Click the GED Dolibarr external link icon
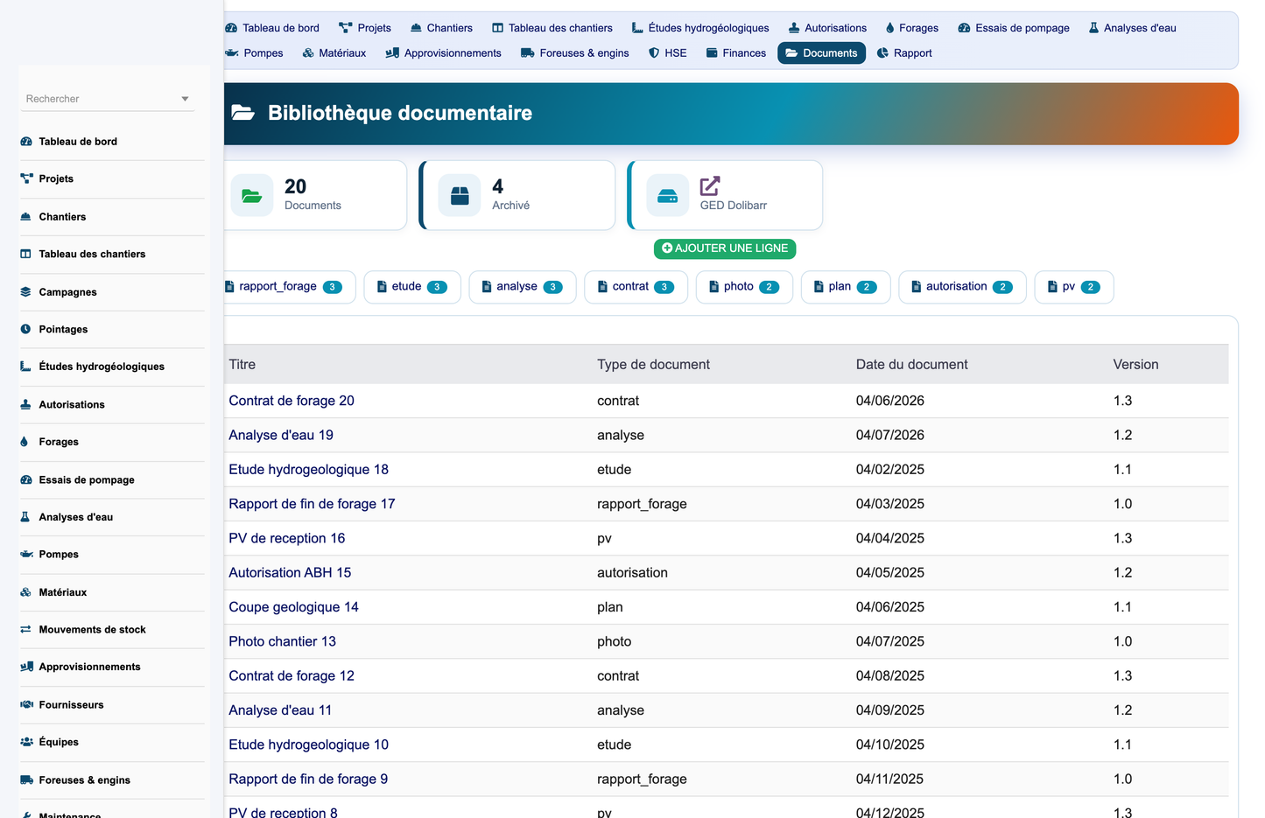The width and height of the screenshot is (1265, 818). (710, 186)
